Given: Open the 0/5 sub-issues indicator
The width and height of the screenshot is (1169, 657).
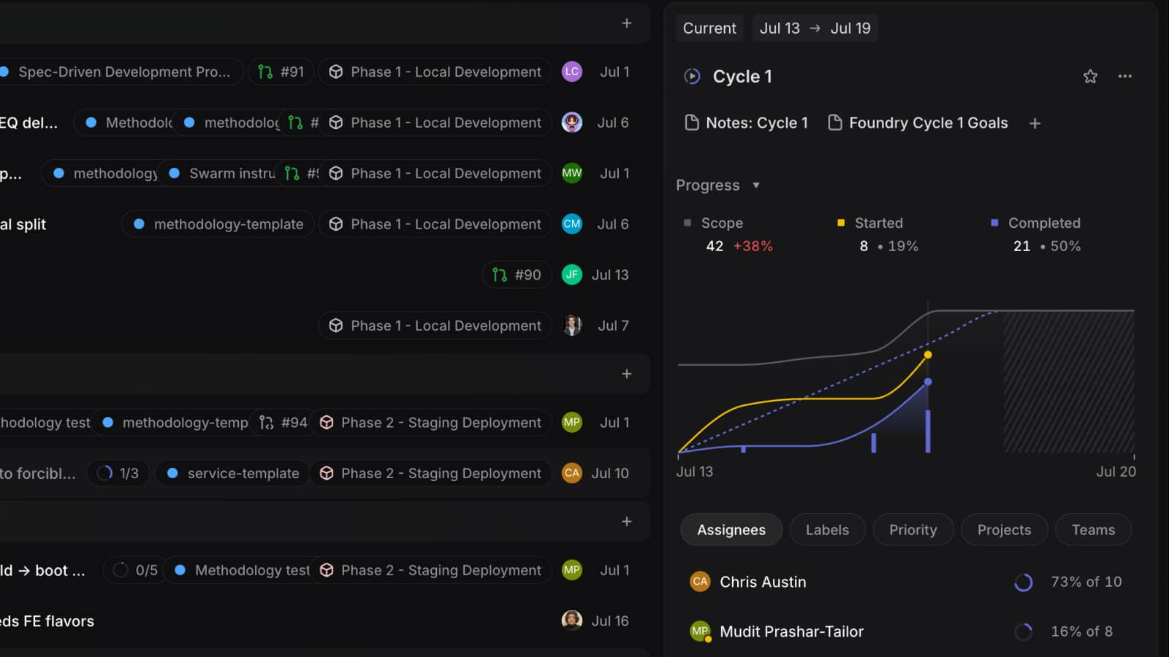Looking at the screenshot, I should 135,570.
